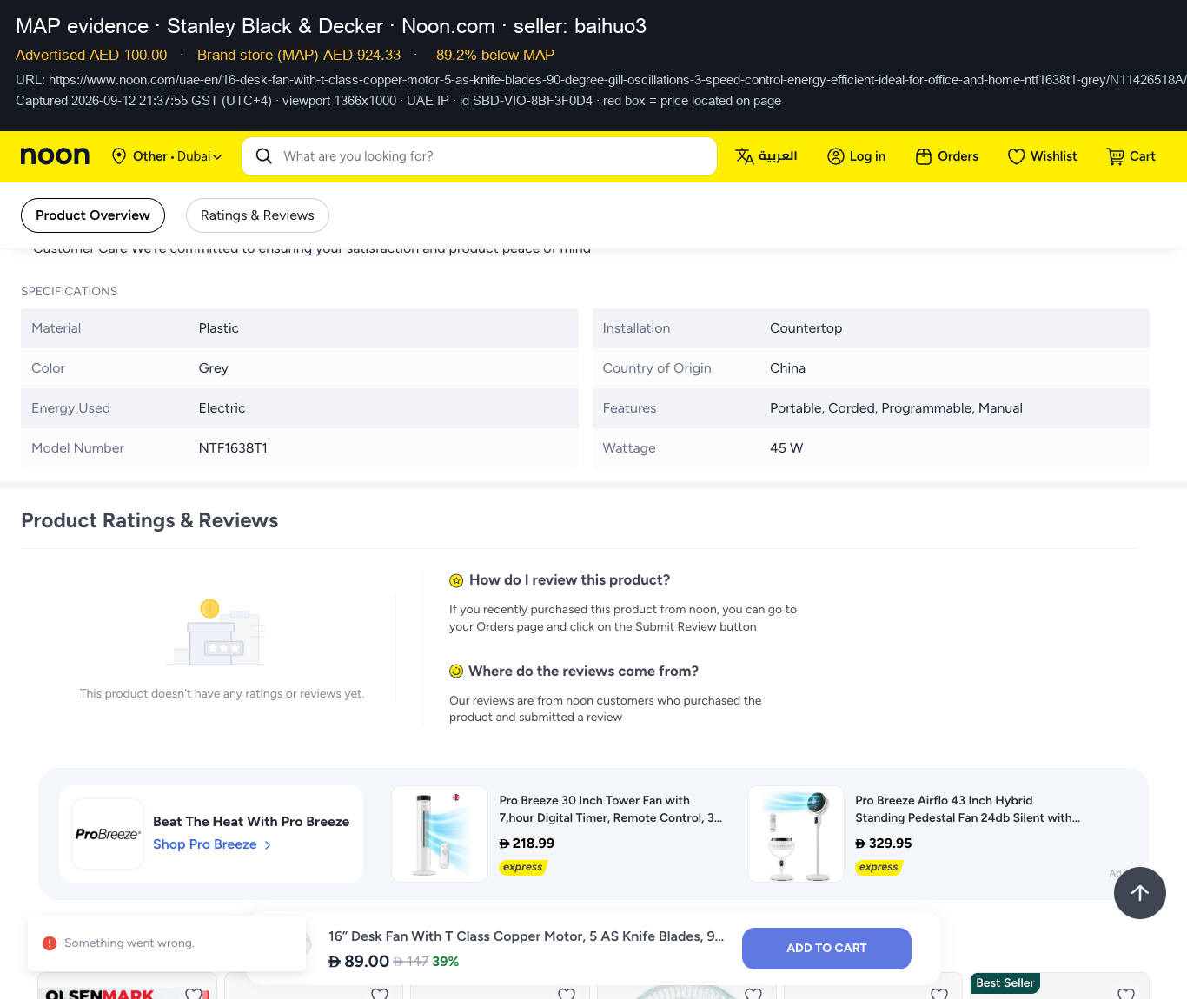Click the Log in user icon
1187x999 pixels.
click(x=836, y=156)
